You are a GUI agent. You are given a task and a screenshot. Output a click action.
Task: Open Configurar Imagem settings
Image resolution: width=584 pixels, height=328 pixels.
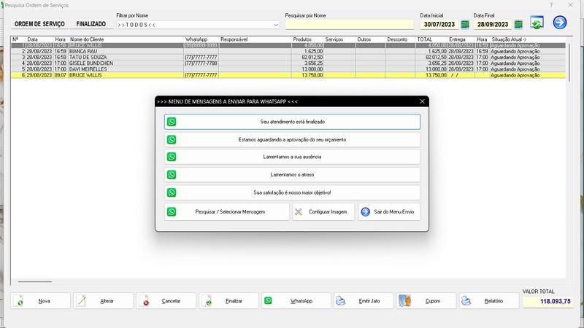pos(323,212)
